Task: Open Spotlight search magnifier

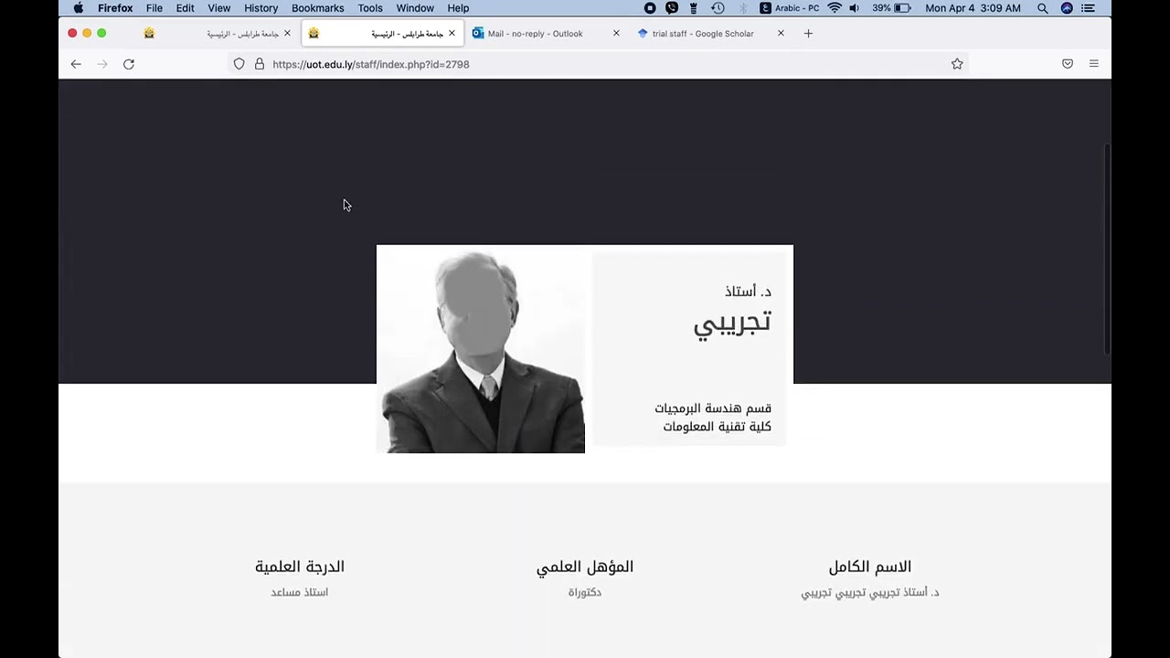Action: [x=1043, y=8]
